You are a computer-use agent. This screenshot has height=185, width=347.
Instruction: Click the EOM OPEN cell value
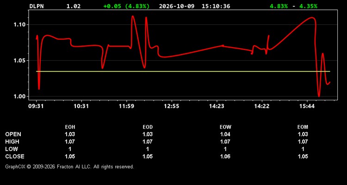point(303,134)
